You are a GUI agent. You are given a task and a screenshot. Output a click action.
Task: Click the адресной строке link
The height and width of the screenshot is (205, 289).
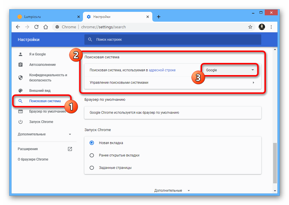(162, 70)
